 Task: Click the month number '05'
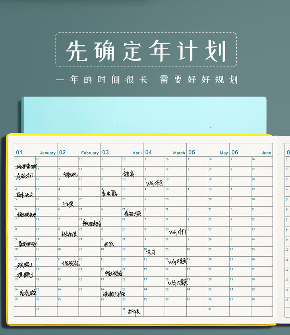point(191,152)
